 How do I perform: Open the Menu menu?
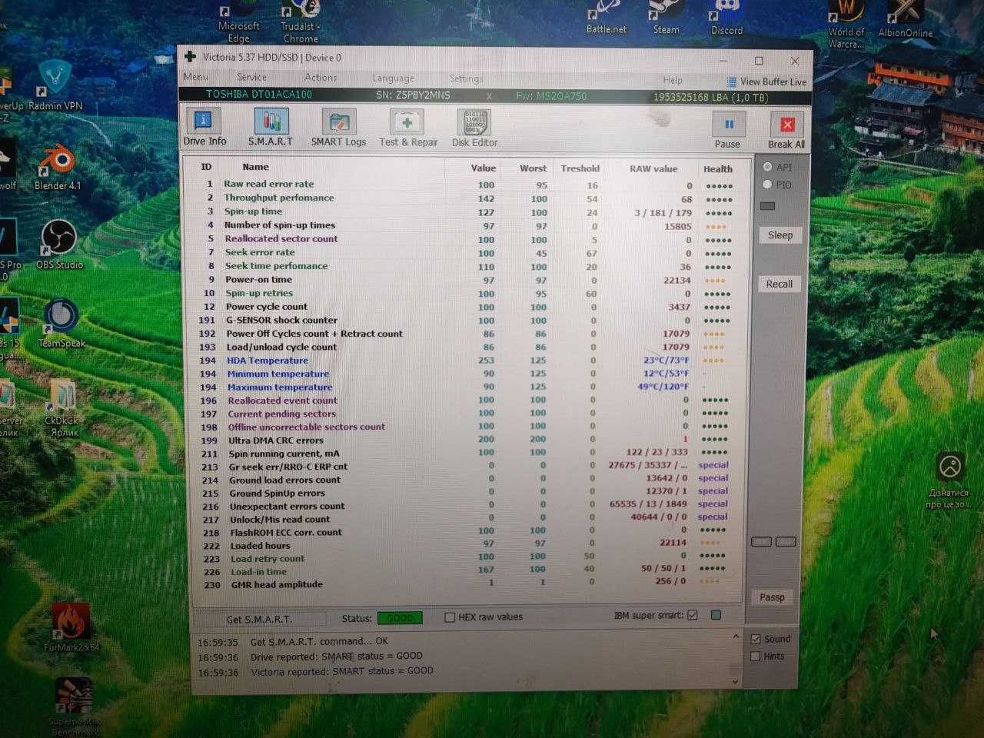(195, 77)
